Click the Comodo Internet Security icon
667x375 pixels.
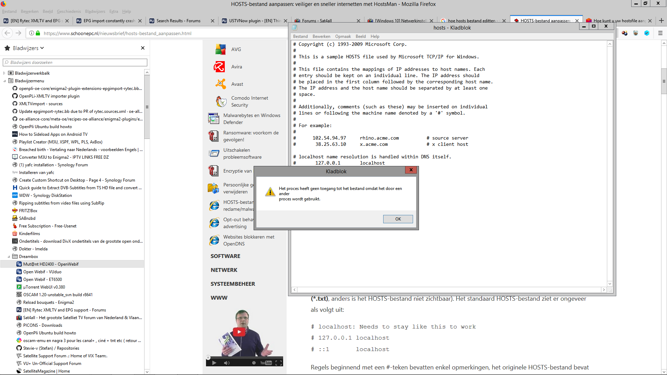(221, 101)
